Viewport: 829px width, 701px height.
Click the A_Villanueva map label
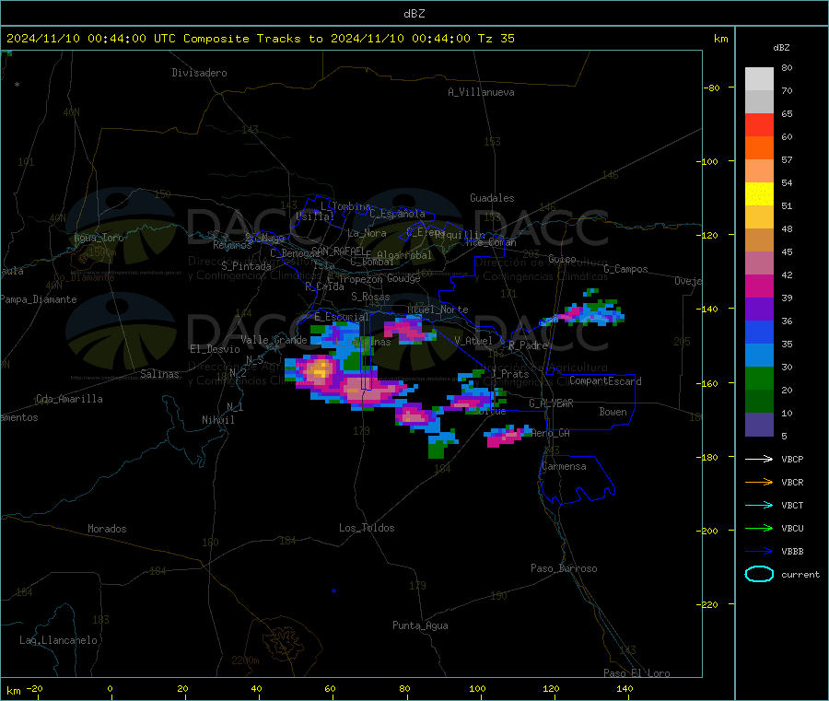[x=481, y=92]
